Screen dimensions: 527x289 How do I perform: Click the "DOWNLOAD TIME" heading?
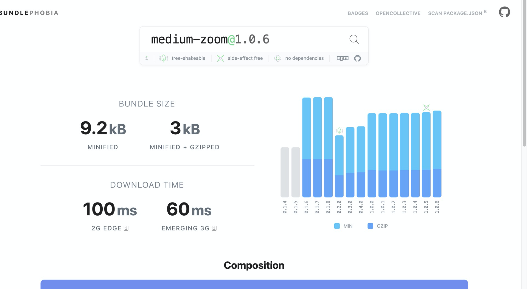(147, 185)
